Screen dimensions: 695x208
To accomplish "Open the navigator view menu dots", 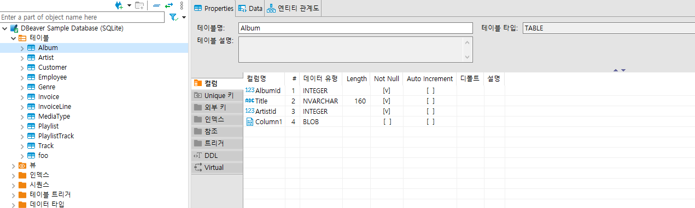I will tap(182, 5).
